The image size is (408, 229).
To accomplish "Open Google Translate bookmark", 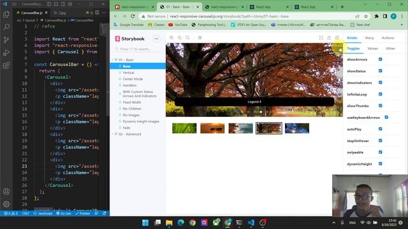I will (129, 25).
